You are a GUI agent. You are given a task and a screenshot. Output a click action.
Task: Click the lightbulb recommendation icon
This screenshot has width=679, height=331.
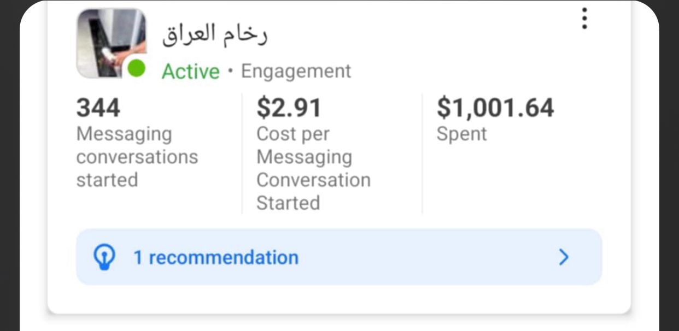tap(104, 257)
